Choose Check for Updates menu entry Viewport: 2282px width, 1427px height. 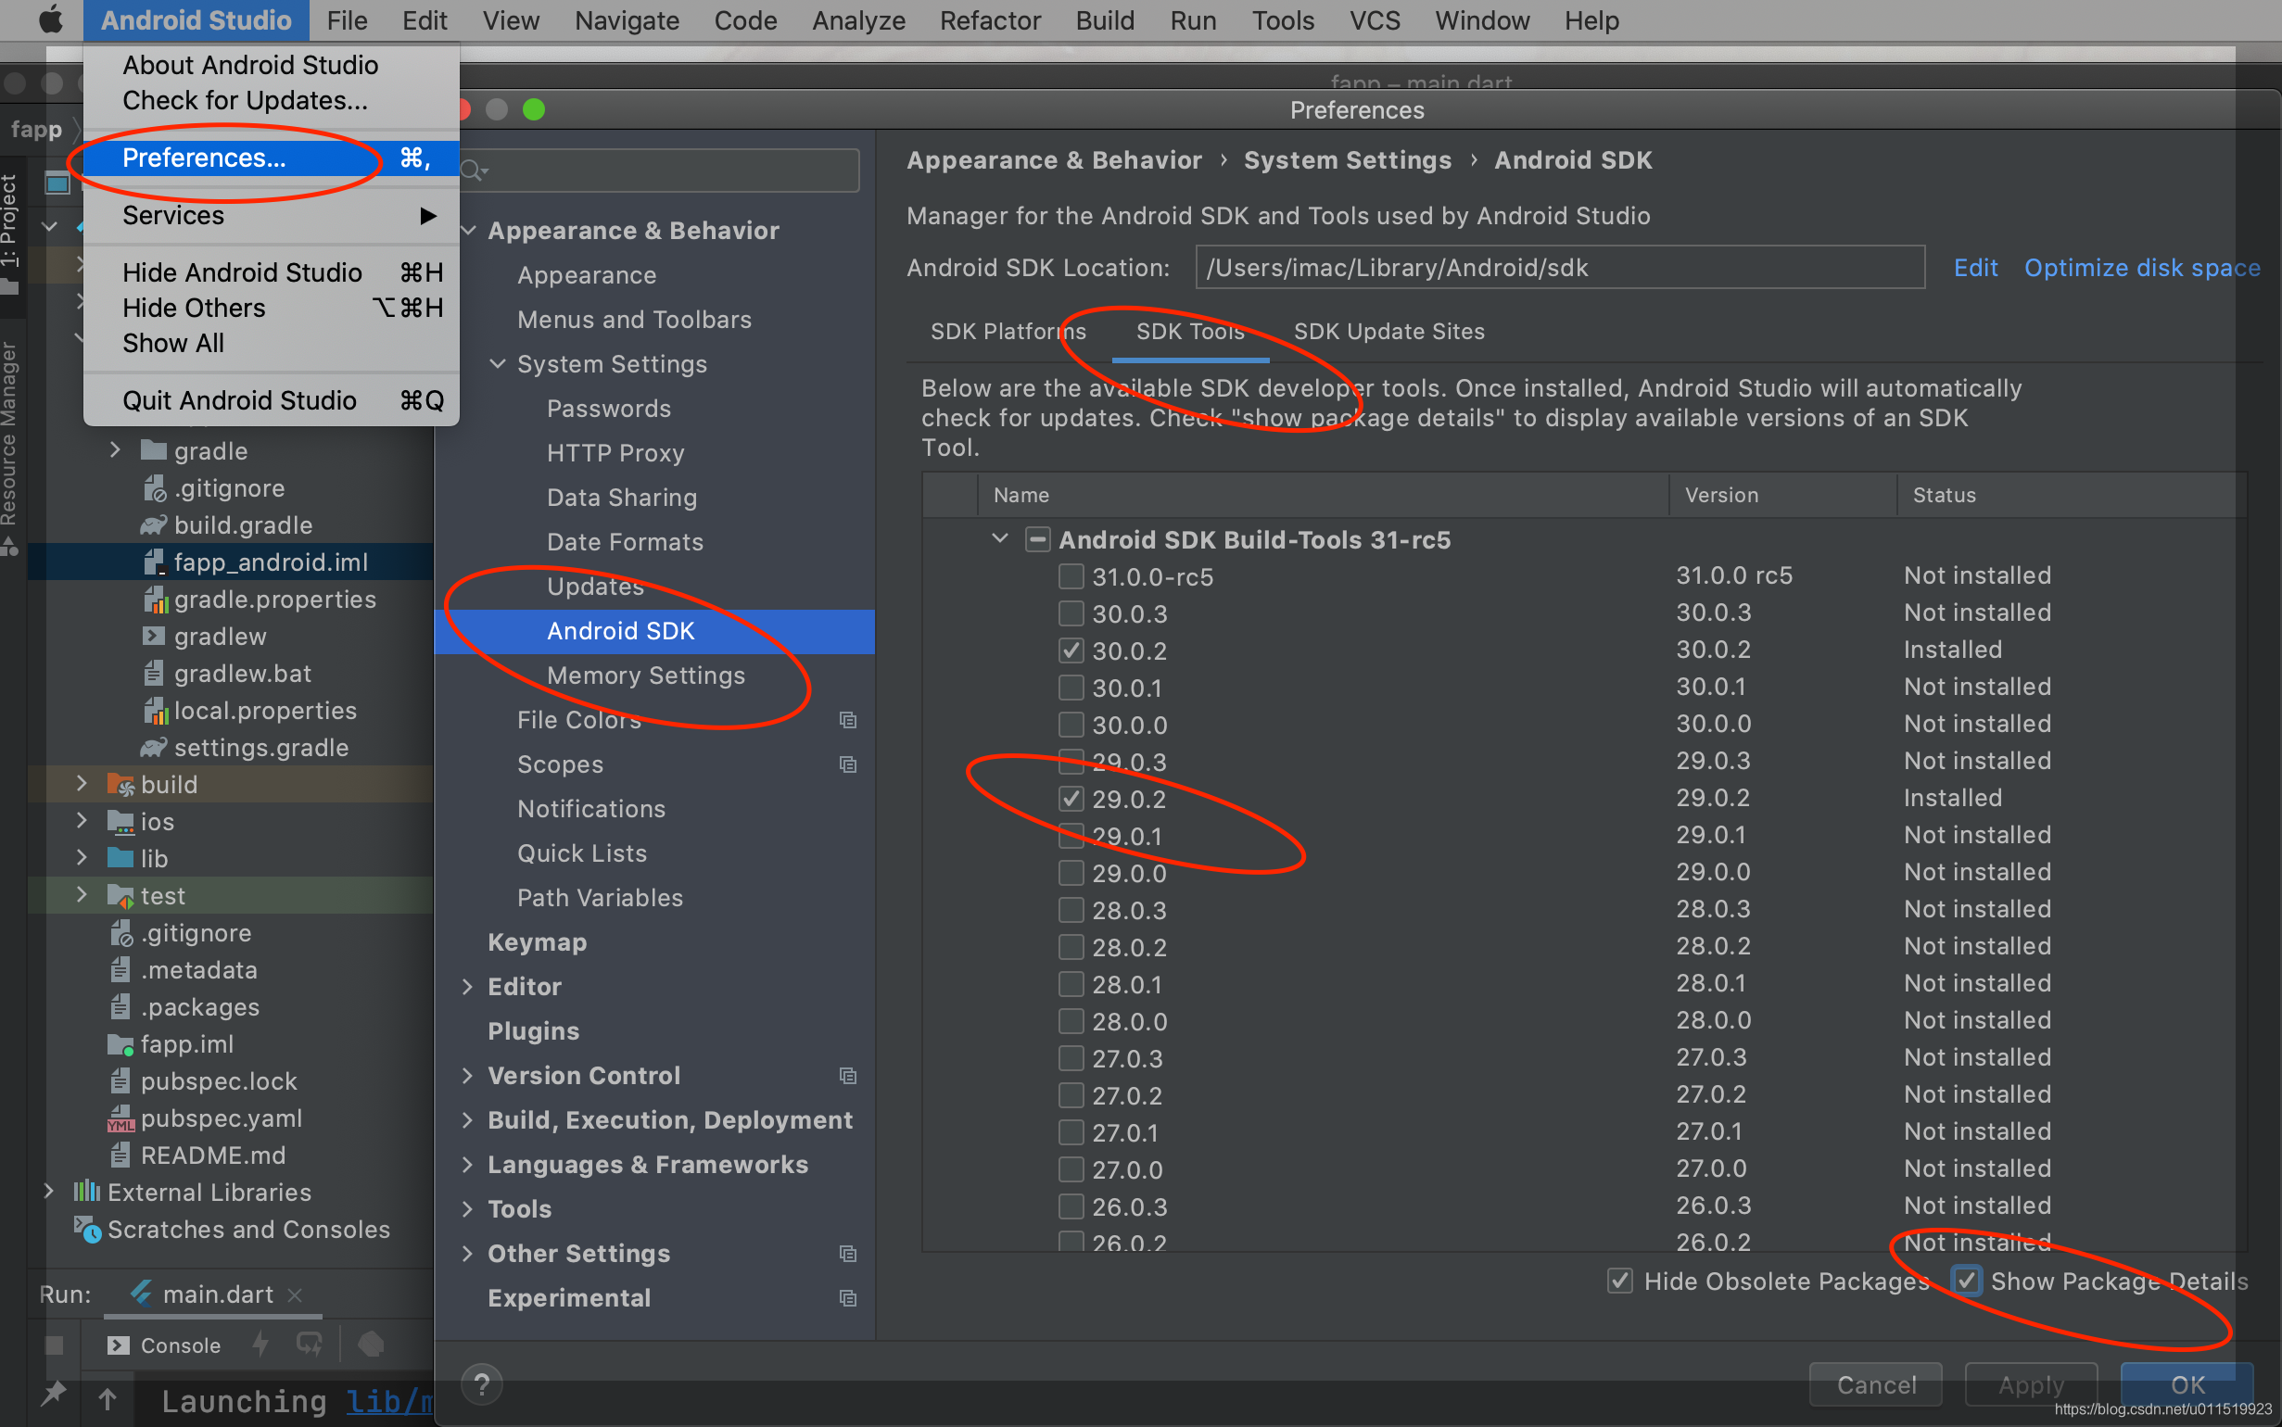[245, 100]
